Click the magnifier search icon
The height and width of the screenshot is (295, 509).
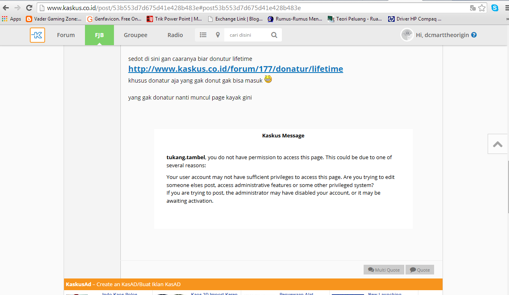tap(274, 35)
